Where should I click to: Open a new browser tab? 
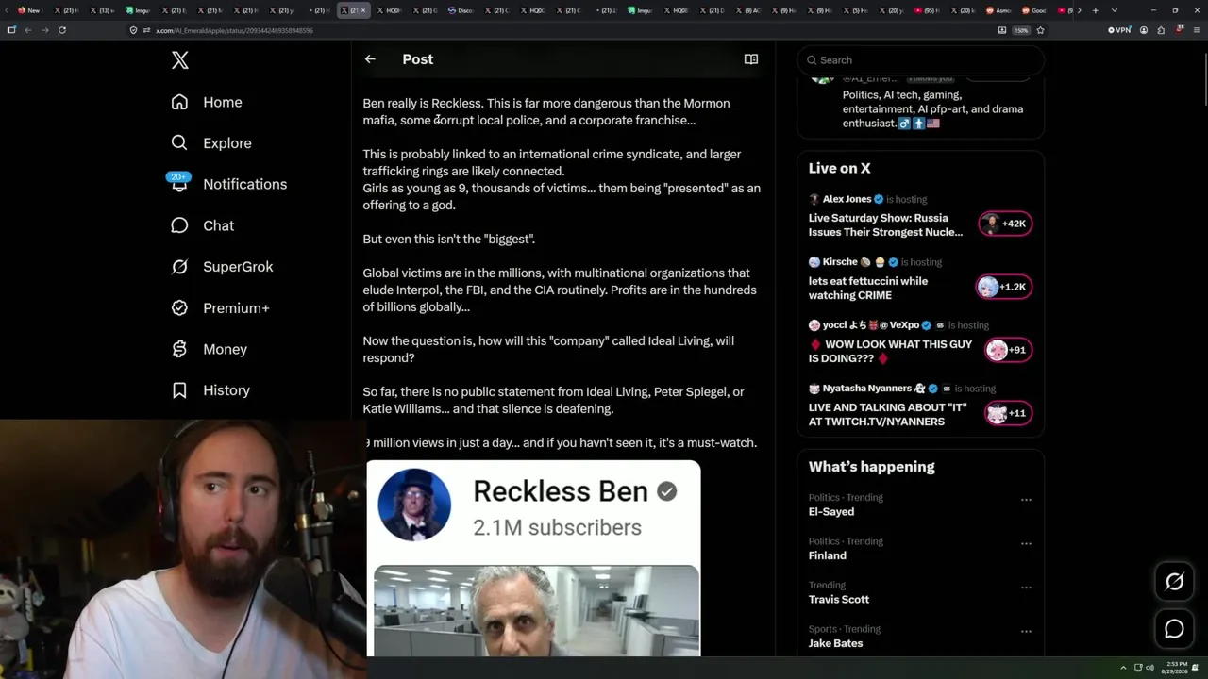(1095, 10)
